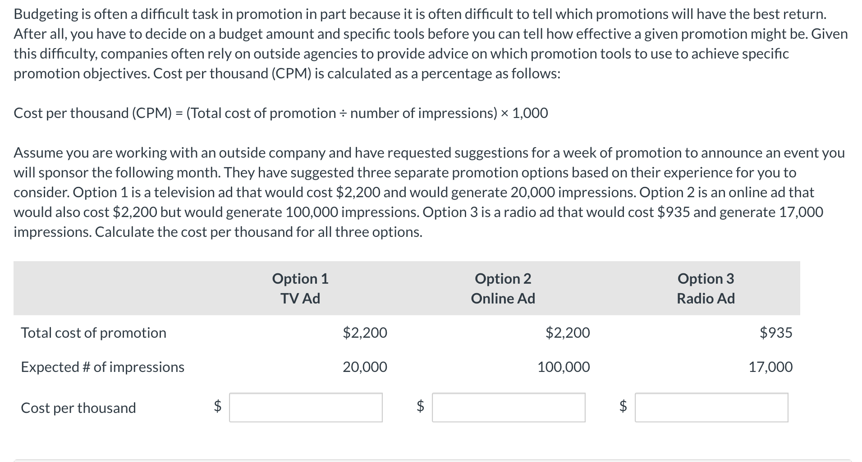The width and height of the screenshot is (862, 462).
Task: Select the $2,200 value under Option 2
Action: [x=567, y=332]
